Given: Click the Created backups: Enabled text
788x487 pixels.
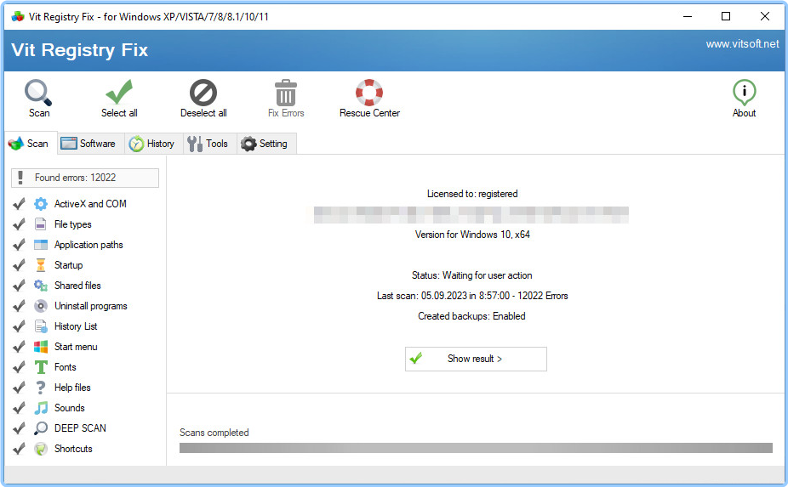Looking at the screenshot, I should [472, 316].
